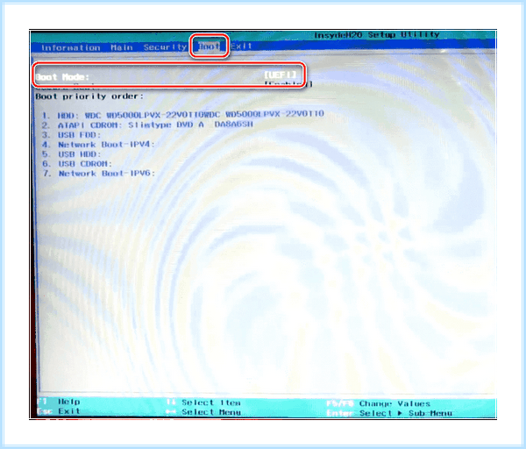Select ATAPI CDROM Slimtype DVD entry
The image size is (526, 449).
click(147, 125)
